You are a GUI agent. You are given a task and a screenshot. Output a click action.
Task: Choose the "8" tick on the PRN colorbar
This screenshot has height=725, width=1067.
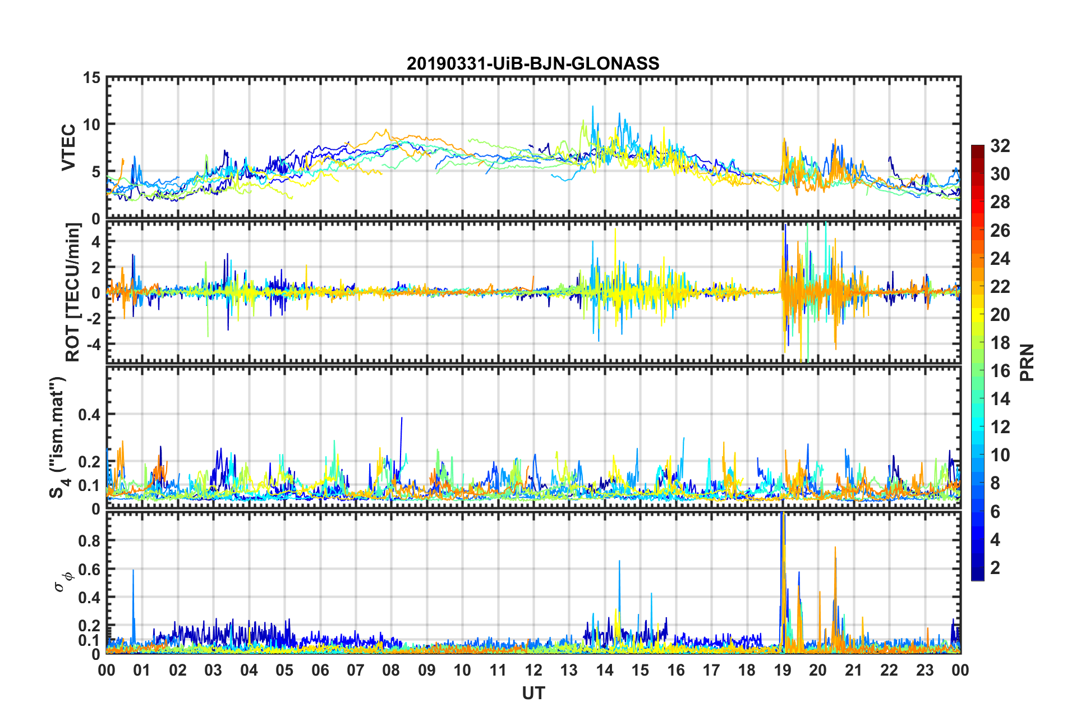click(x=995, y=483)
